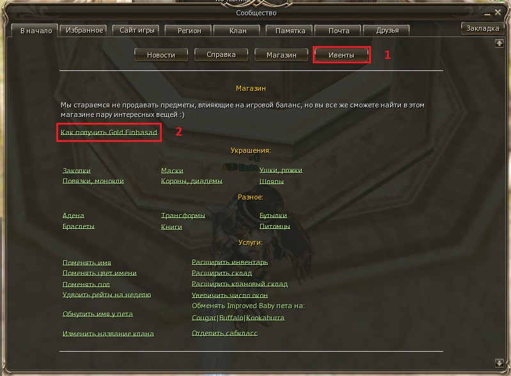Click the Справка button
The image size is (511, 376).
coord(221,55)
